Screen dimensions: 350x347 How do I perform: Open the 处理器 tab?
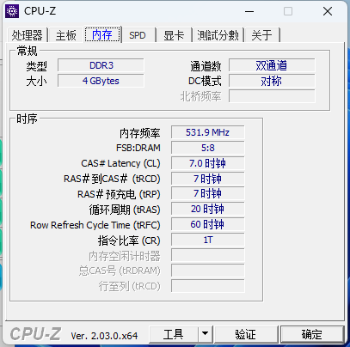pos(28,35)
